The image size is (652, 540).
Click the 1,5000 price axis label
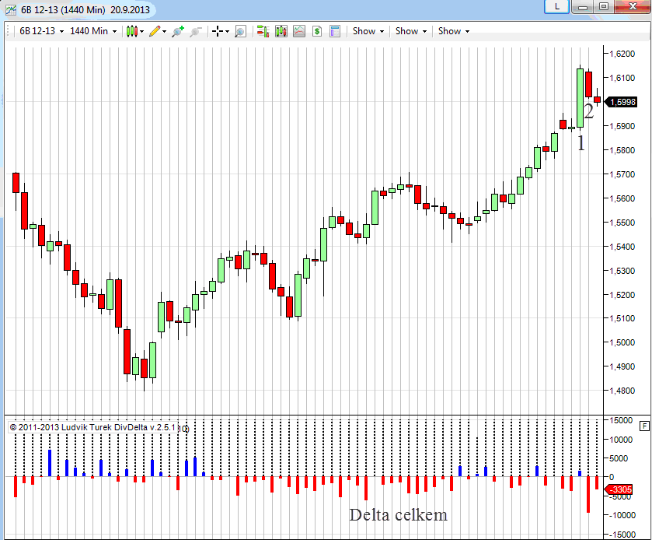pos(622,342)
